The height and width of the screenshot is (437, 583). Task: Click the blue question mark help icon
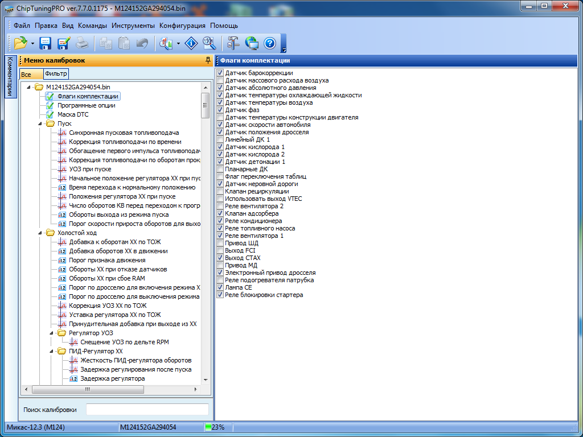coord(269,43)
